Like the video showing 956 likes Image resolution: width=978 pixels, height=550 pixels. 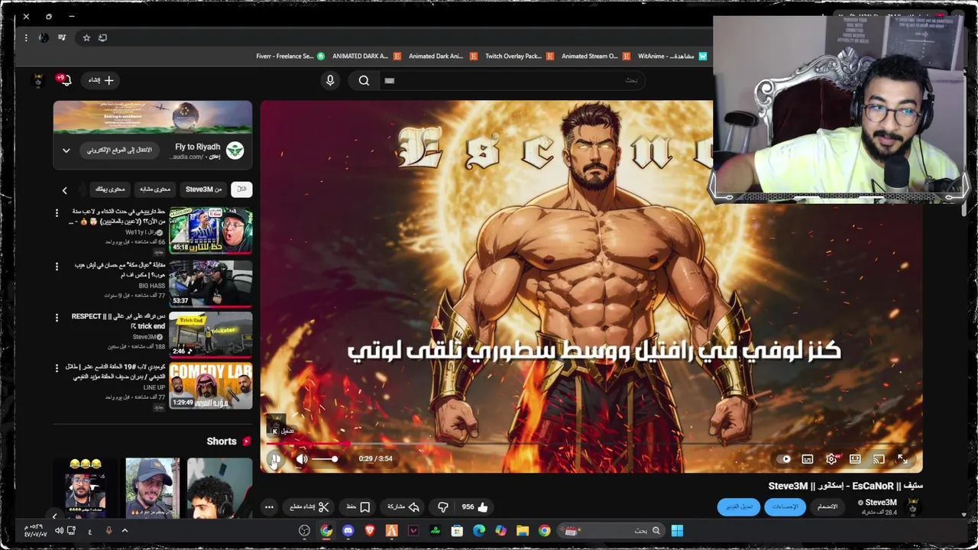[x=474, y=506]
